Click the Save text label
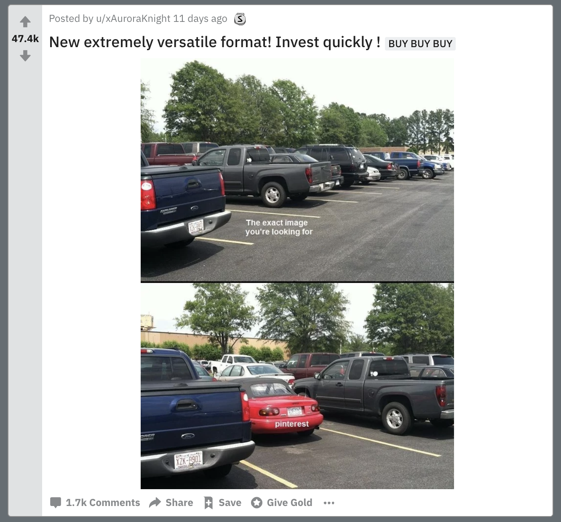The width and height of the screenshot is (561, 522). (230, 503)
